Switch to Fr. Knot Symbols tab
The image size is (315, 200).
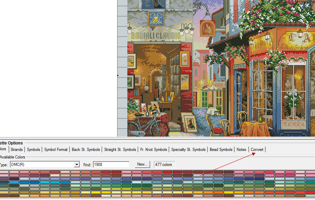pos(154,150)
